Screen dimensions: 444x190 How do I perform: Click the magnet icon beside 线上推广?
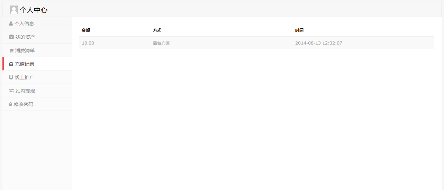point(11,77)
